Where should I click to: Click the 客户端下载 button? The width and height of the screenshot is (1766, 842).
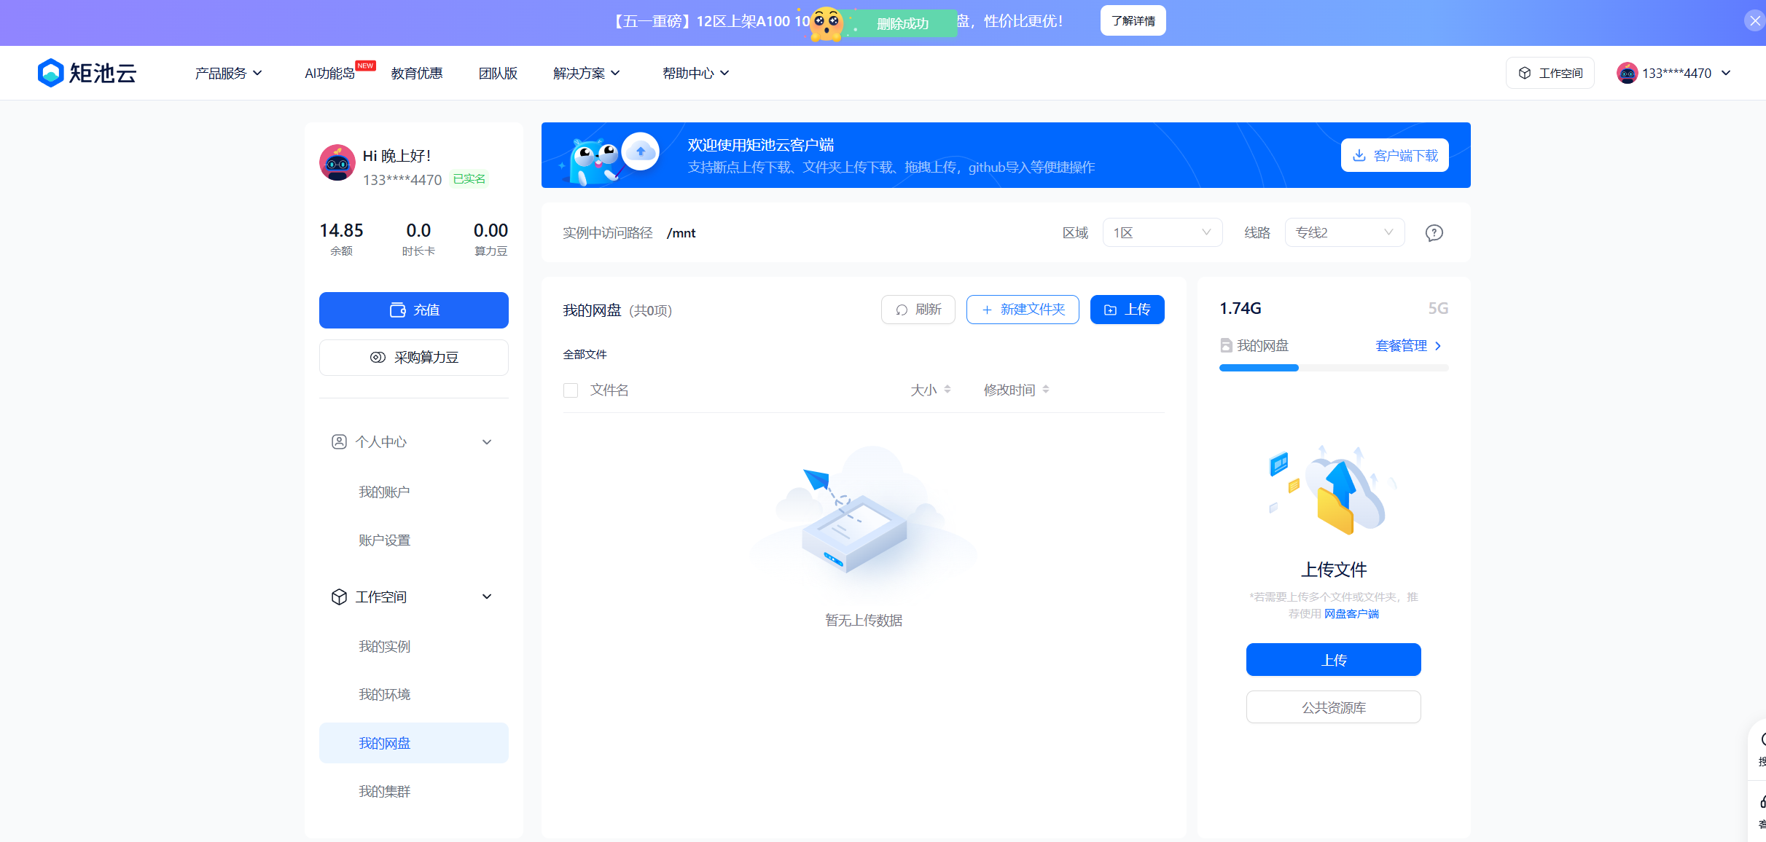click(x=1395, y=155)
